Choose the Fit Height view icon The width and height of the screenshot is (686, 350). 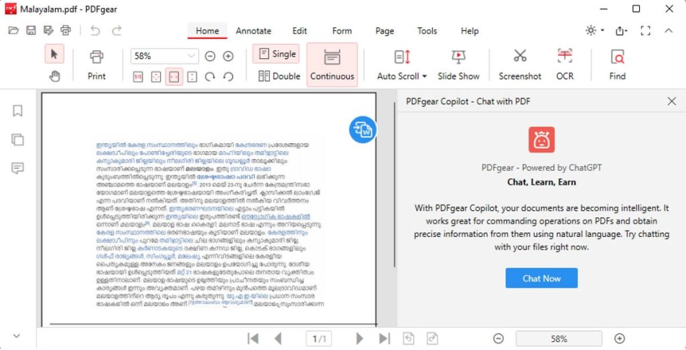(x=192, y=77)
